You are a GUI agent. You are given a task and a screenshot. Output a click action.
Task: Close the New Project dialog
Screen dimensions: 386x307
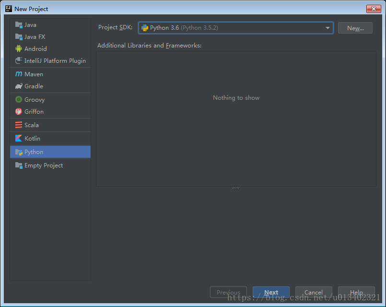(374, 9)
